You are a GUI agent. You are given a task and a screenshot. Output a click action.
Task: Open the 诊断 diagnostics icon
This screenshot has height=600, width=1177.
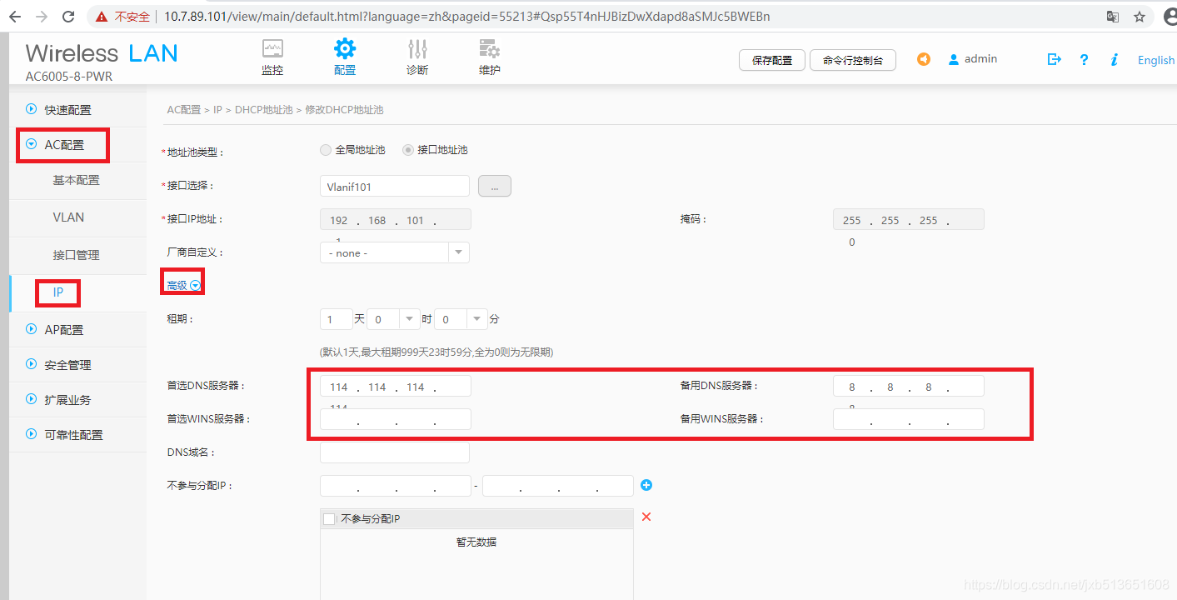pyautogui.click(x=417, y=48)
